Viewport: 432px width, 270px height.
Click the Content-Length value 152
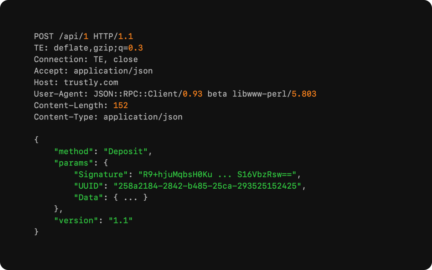pos(120,105)
